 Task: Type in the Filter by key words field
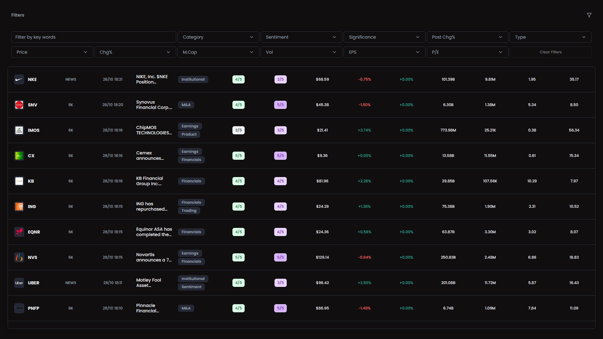[x=93, y=37]
